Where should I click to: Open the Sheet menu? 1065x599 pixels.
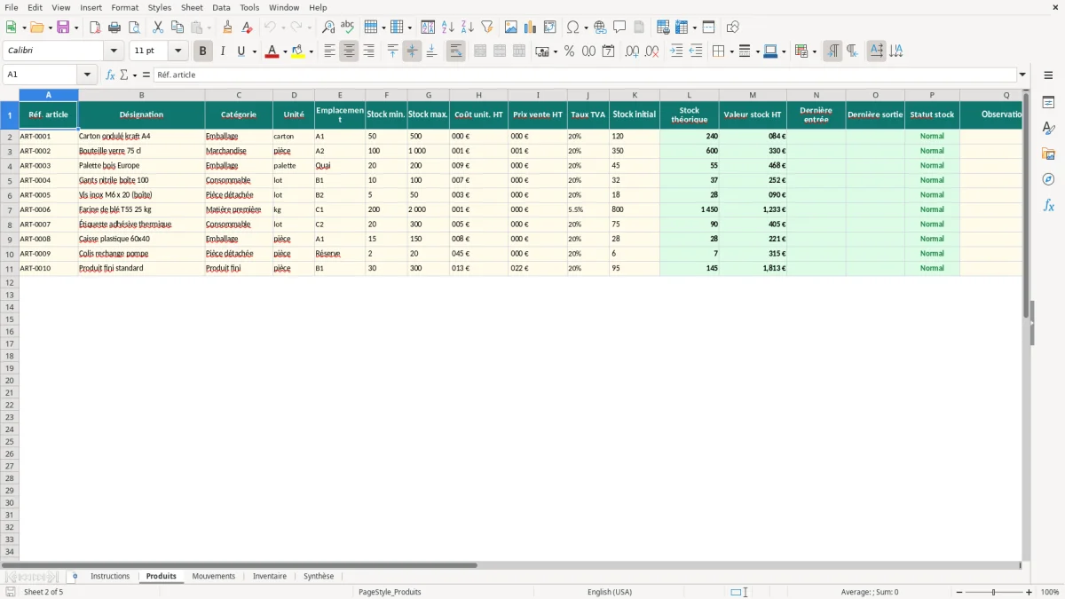[x=192, y=7]
